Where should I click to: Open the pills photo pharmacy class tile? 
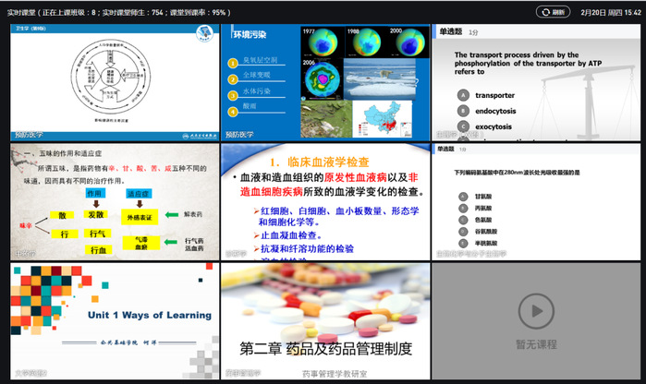(x=325, y=321)
